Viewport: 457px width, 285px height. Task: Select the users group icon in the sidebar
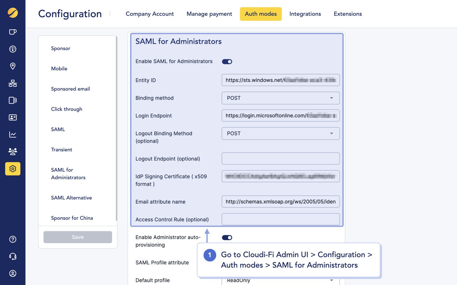(x=13, y=151)
